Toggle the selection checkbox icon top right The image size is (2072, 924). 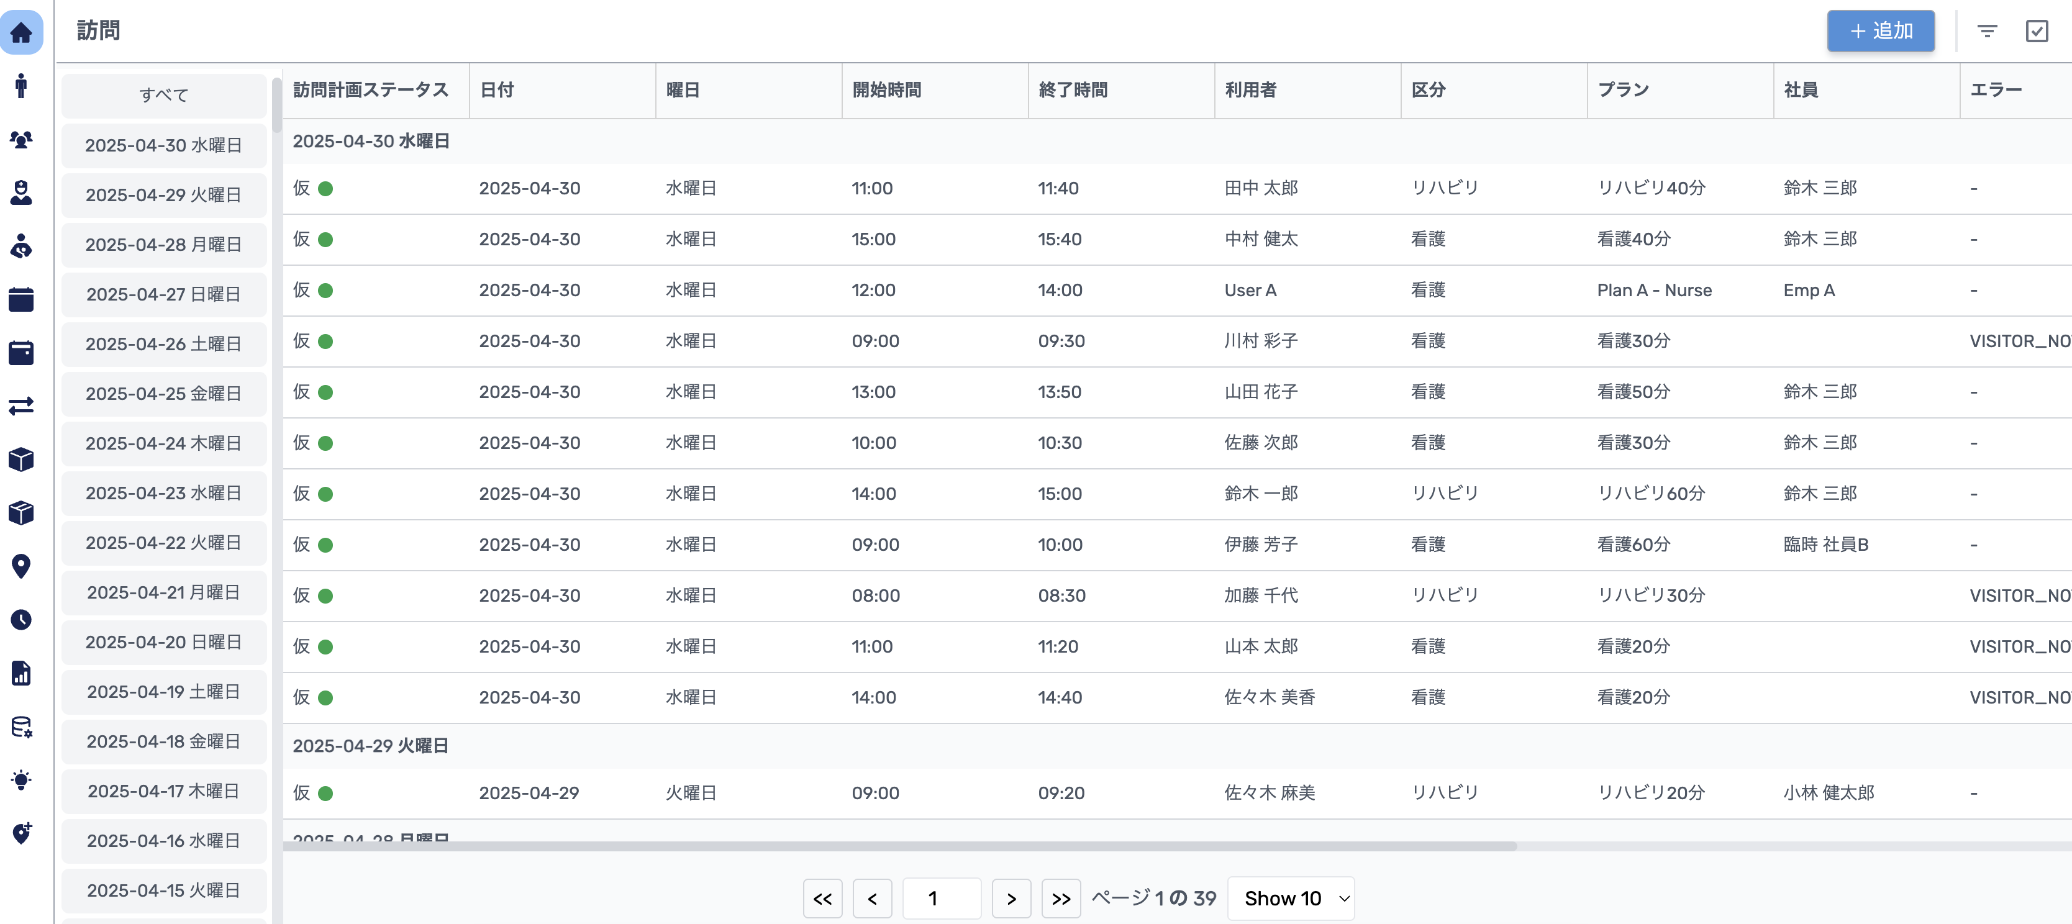2037,32
